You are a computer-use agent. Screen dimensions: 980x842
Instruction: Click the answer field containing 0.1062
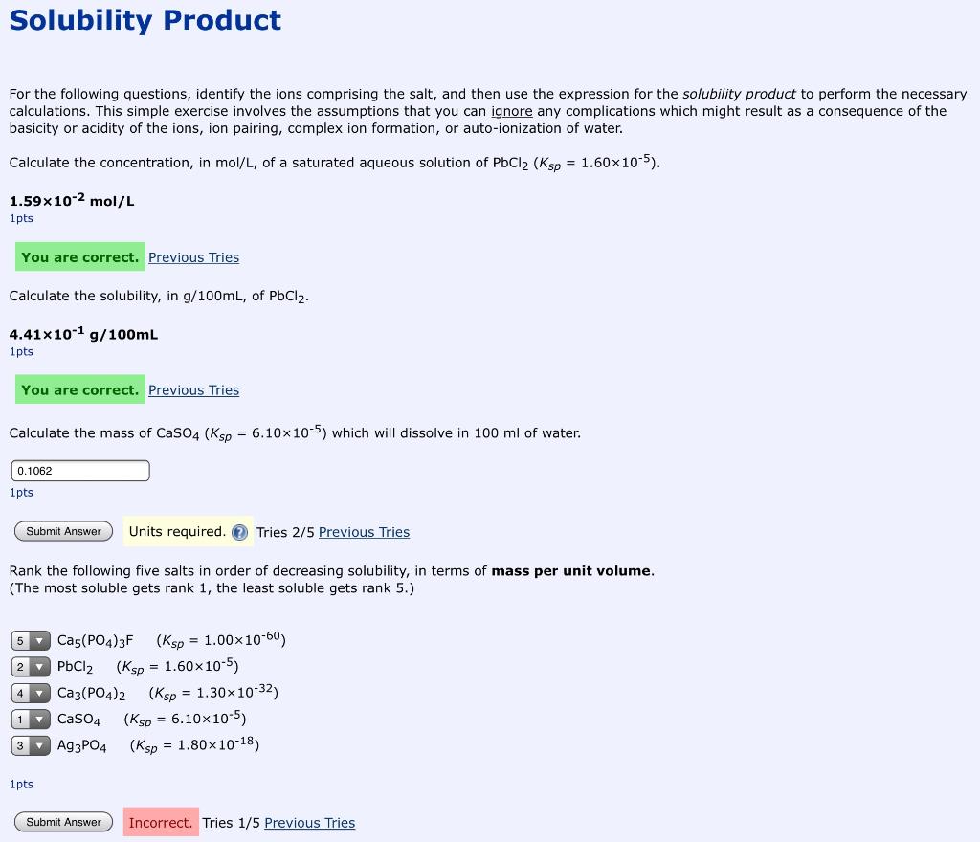(x=79, y=470)
